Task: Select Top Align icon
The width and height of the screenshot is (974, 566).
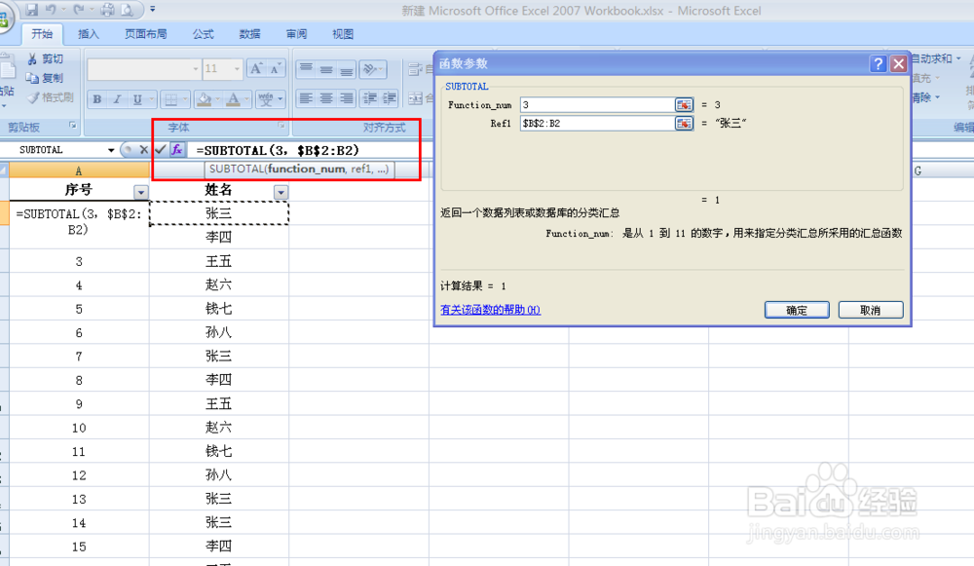Action: click(306, 69)
